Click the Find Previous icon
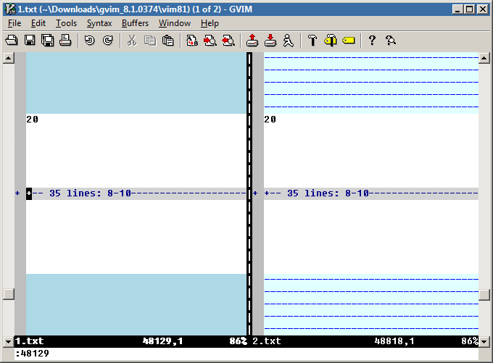Screen dimensions: 493x363 point(228,41)
